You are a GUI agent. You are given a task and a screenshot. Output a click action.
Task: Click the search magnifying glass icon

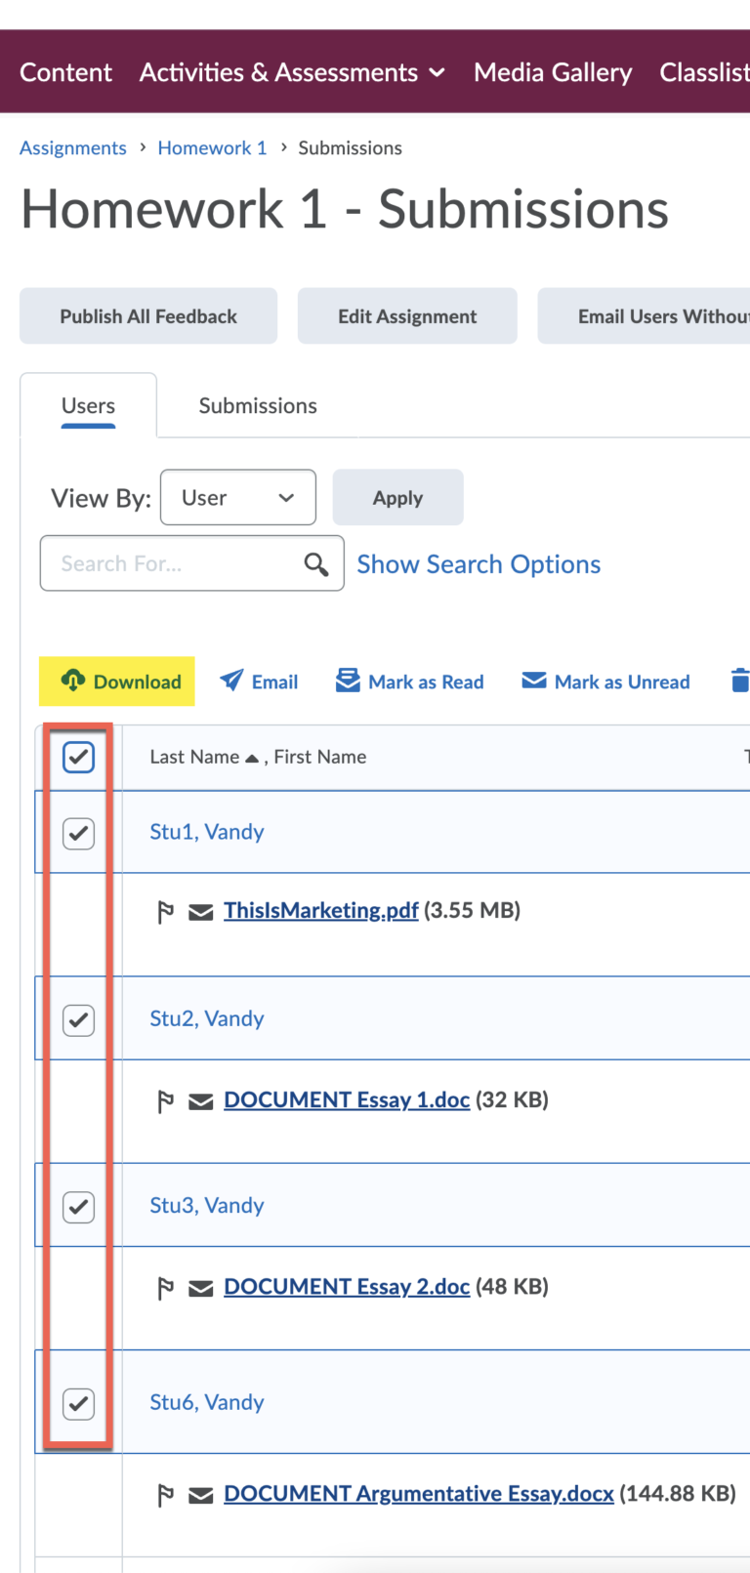[315, 564]
